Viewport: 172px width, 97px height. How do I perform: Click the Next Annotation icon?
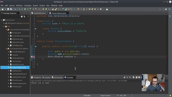[x=78, y=9]
